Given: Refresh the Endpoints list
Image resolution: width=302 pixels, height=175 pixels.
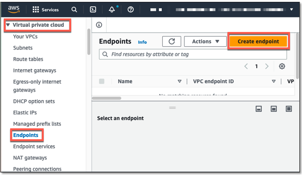Looking at the screenshot, I should point(172,41).
